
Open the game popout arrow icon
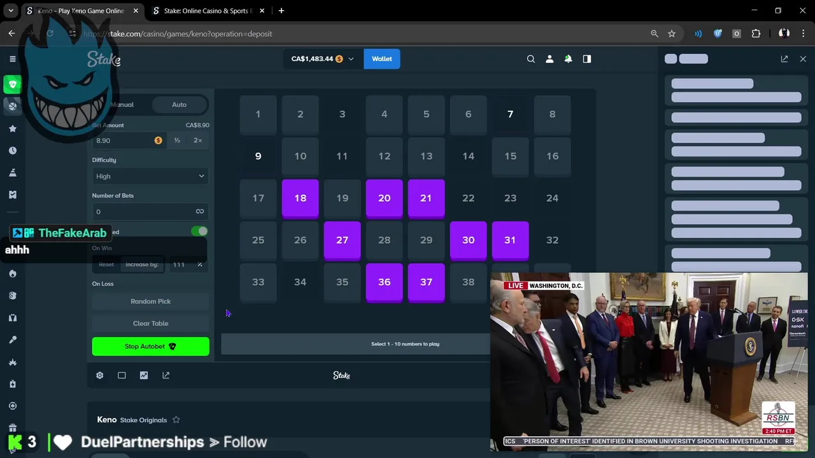166,375
